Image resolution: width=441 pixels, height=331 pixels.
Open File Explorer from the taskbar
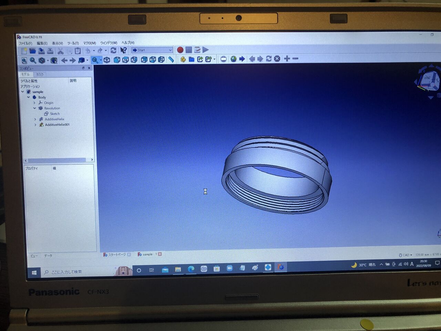178,269
